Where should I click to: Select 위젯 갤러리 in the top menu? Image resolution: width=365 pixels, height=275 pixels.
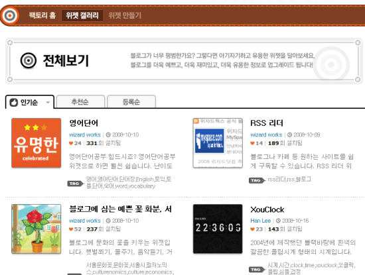(82, 15)
